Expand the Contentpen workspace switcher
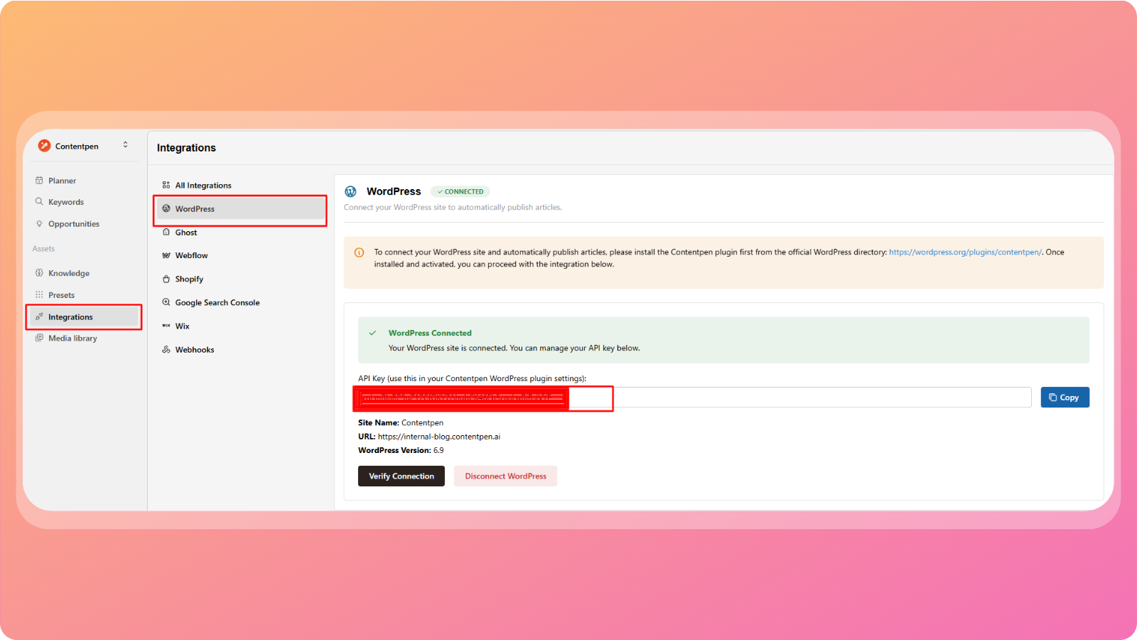 pos(126,145)
